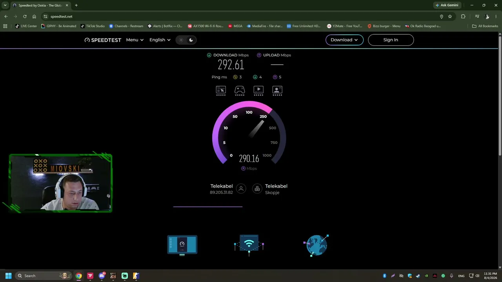Viewport: 502px width, 282px height.
Task: Open the MEGA bookmark
Action: point(235,26)
